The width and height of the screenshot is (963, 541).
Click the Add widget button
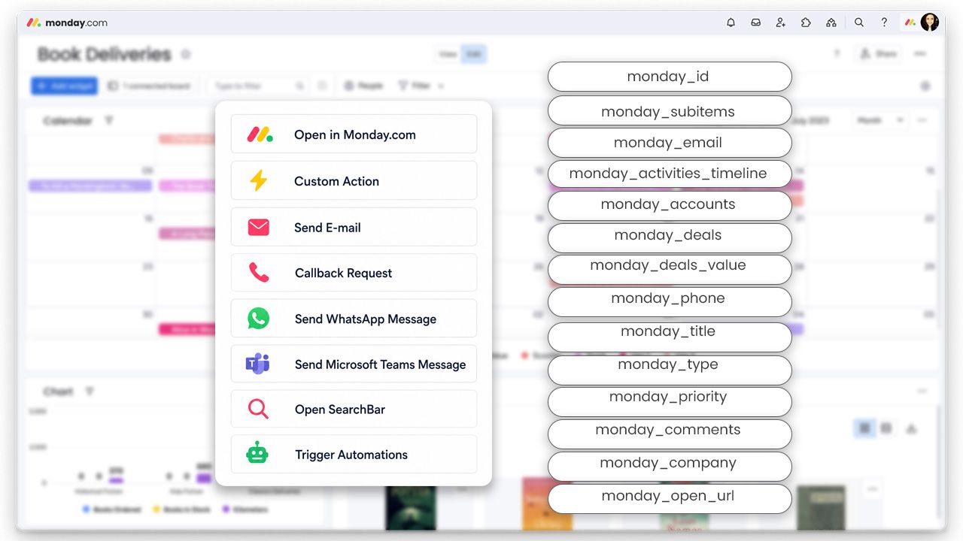(65, 86)
